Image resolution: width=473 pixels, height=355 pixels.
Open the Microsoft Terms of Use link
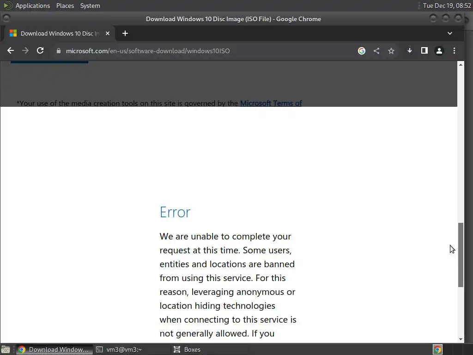point(271,103)
